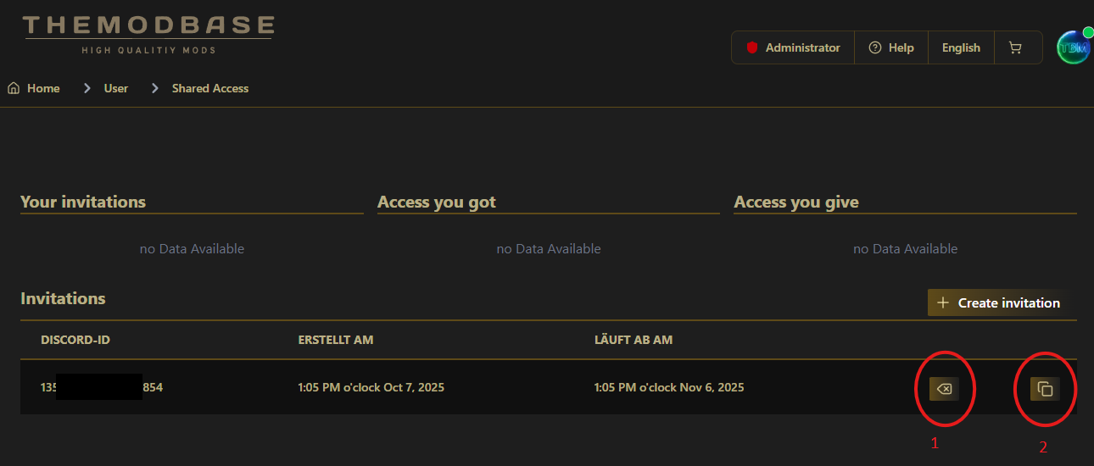1094x466 pixels.
Task: Click the chevron between Home and User
Action: [87, 88]
